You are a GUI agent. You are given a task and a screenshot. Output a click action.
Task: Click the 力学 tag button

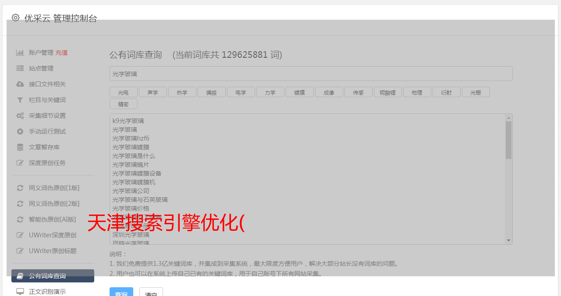(x=270, y=92)
